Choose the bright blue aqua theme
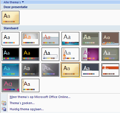The width and height of the screenshot is (120, 113). coord(11,70)
